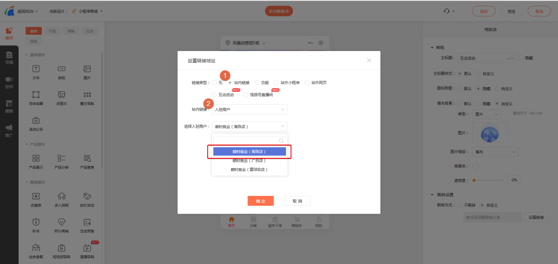Click the 保存 button
Viewport: 558px width, 264px height.
(484, 11)
